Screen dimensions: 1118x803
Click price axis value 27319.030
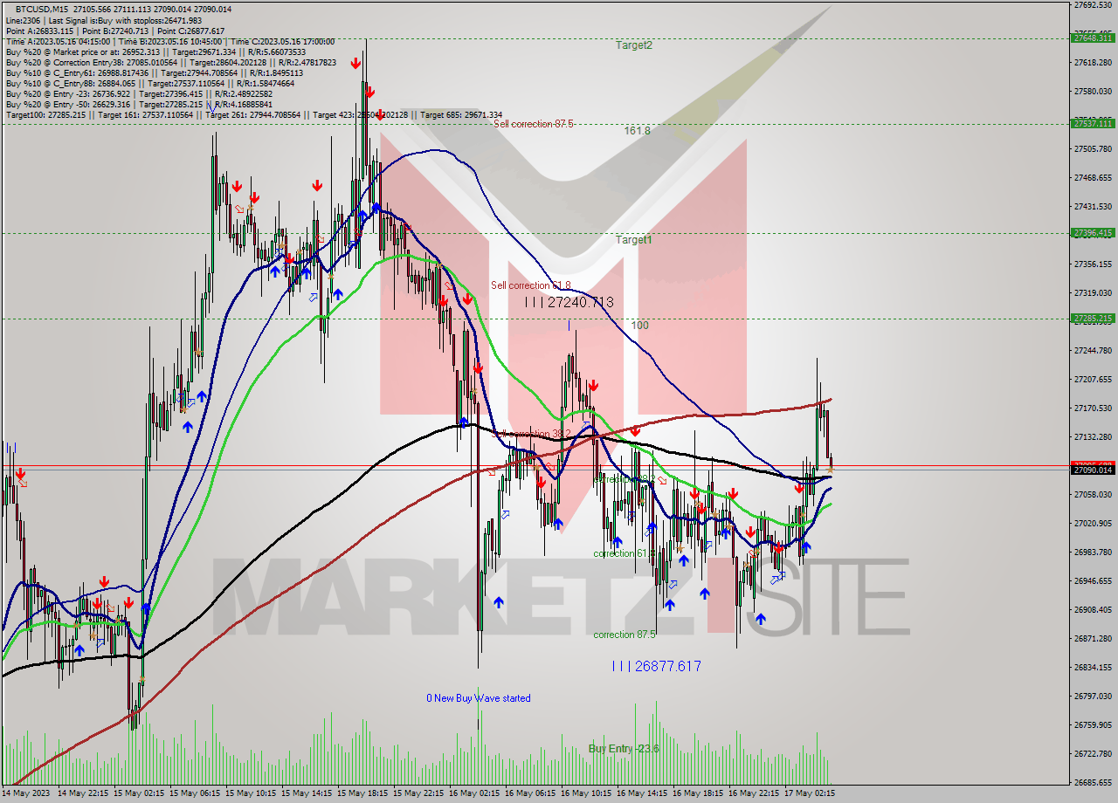point(1094,292)
